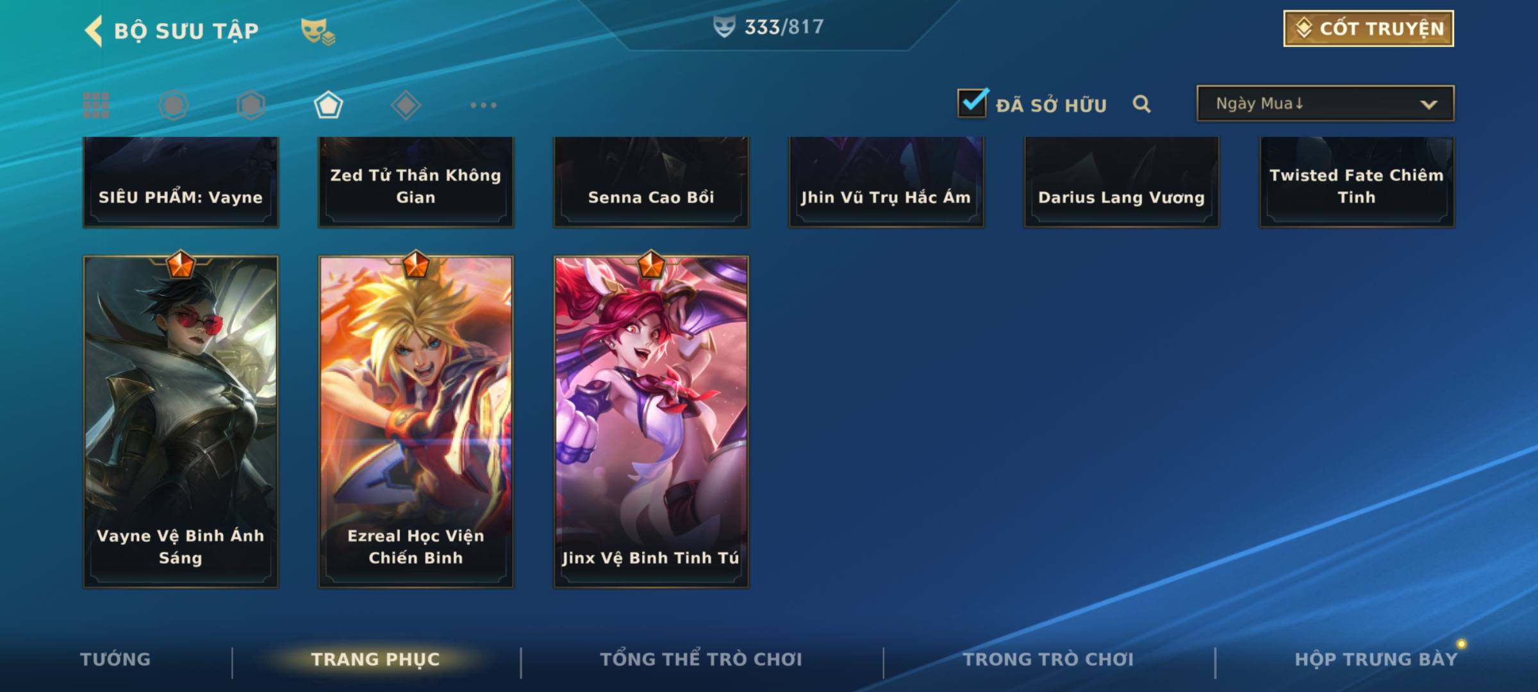
Task: Switch to the Tướng tab
Action: 115,659
